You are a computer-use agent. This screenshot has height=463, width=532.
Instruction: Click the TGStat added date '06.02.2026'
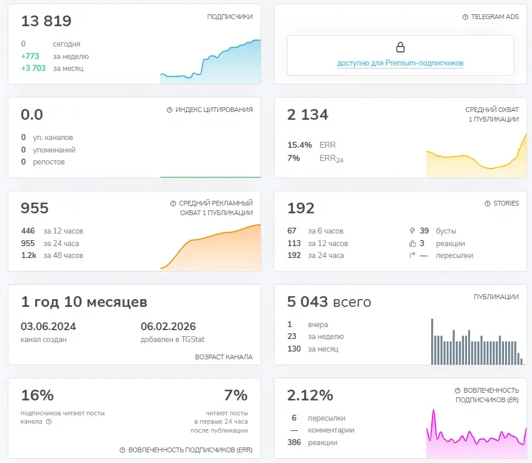168,327
